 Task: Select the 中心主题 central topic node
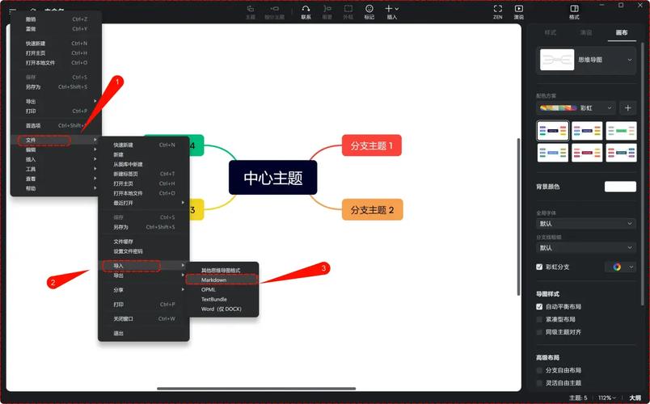pos(272,178)
